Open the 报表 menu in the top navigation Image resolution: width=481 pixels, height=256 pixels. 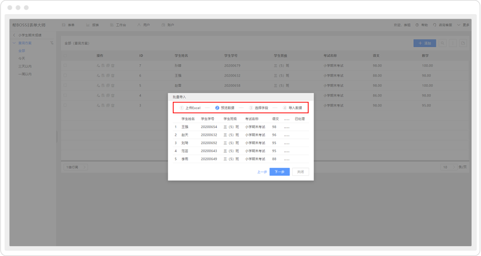tap(93, 25)
